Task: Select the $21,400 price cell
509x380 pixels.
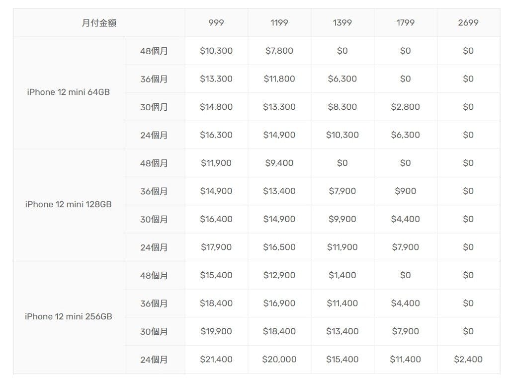Action: pos(216,360)
